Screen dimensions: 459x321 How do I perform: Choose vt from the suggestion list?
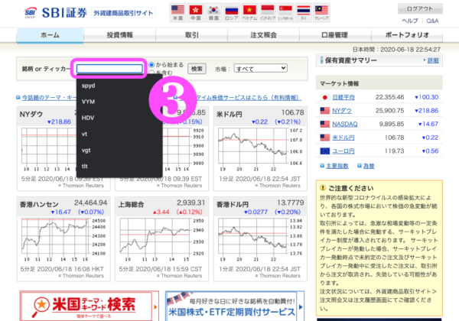(x=119, y=134)
